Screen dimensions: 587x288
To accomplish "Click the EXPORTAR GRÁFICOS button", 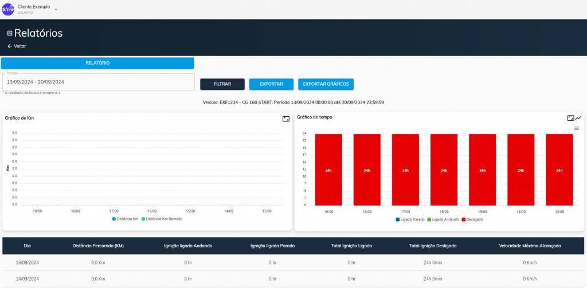I will pyautogui.click(x=326, y=84).
